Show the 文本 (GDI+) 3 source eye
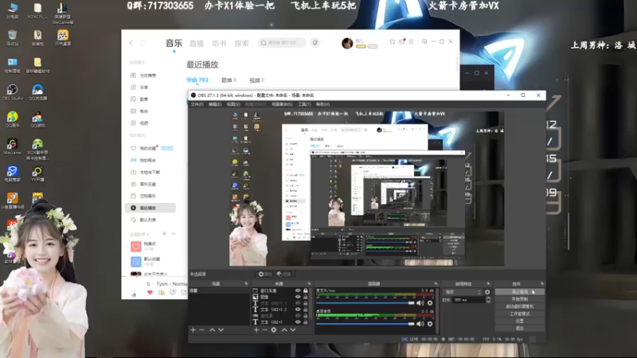This screenshot has height=358, width=637. [298, 303]
